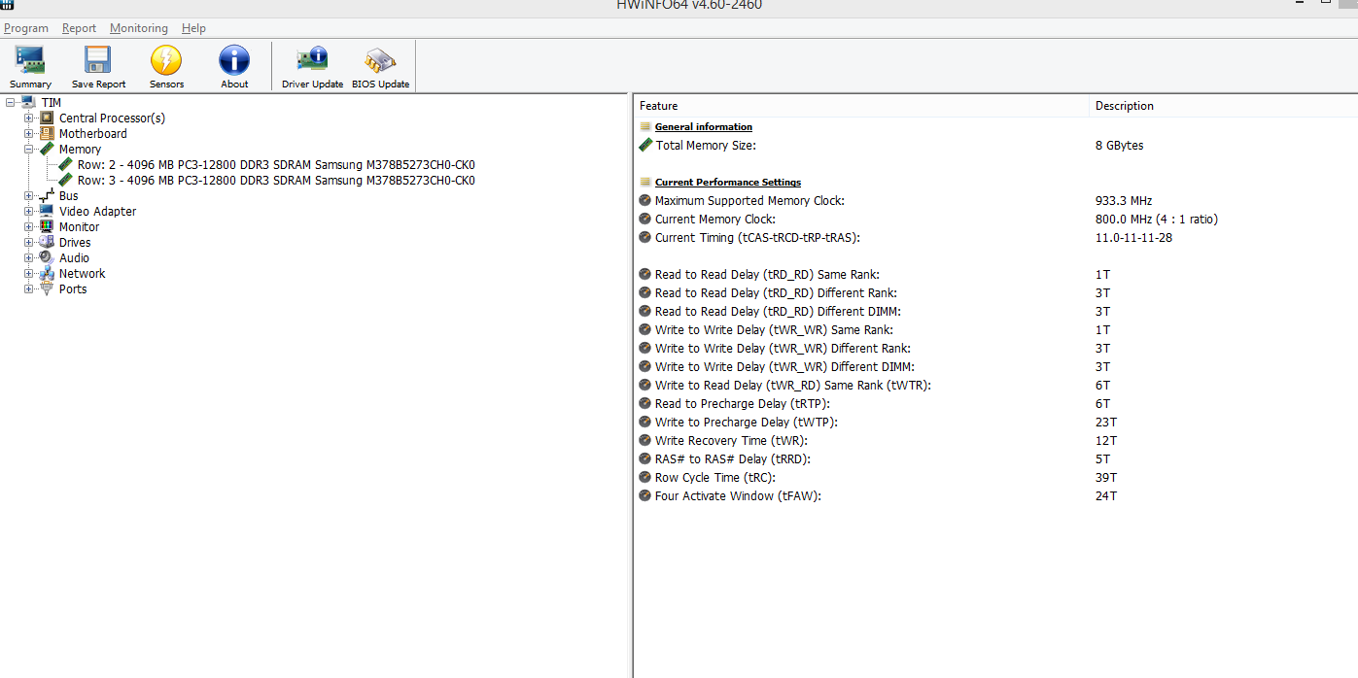This screenshot has width=1358, height=678.
Task: Click the Row: 3 memory stick icon
Action: (65, 180)
